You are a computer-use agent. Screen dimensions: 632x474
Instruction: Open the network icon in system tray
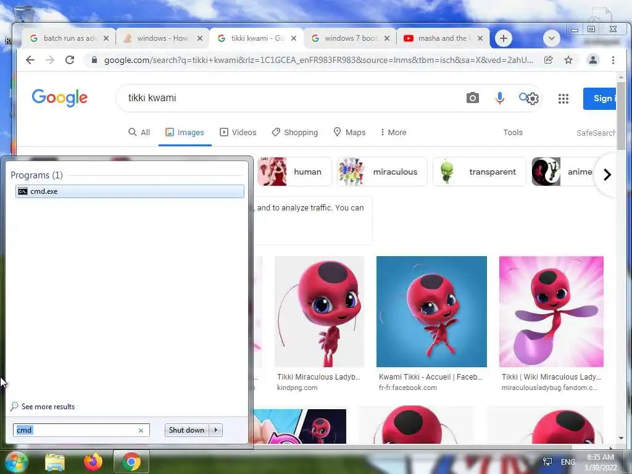547,462
